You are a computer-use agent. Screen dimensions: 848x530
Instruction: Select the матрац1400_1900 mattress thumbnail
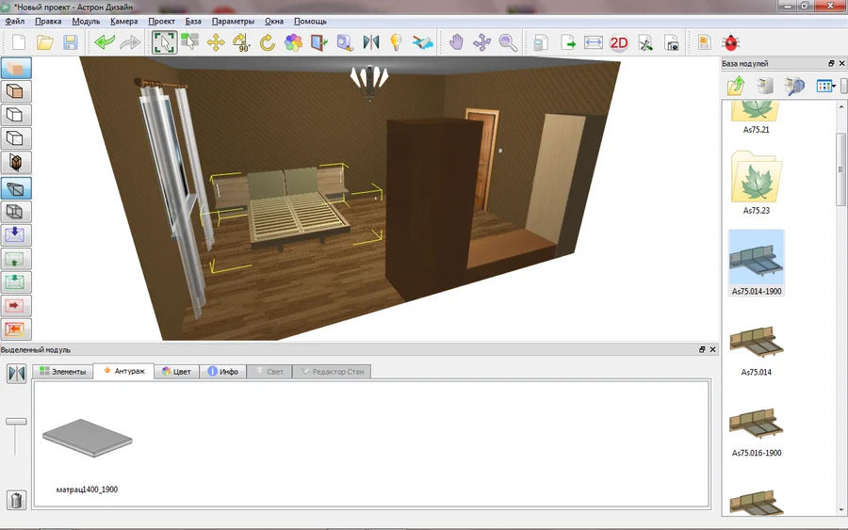87,441
